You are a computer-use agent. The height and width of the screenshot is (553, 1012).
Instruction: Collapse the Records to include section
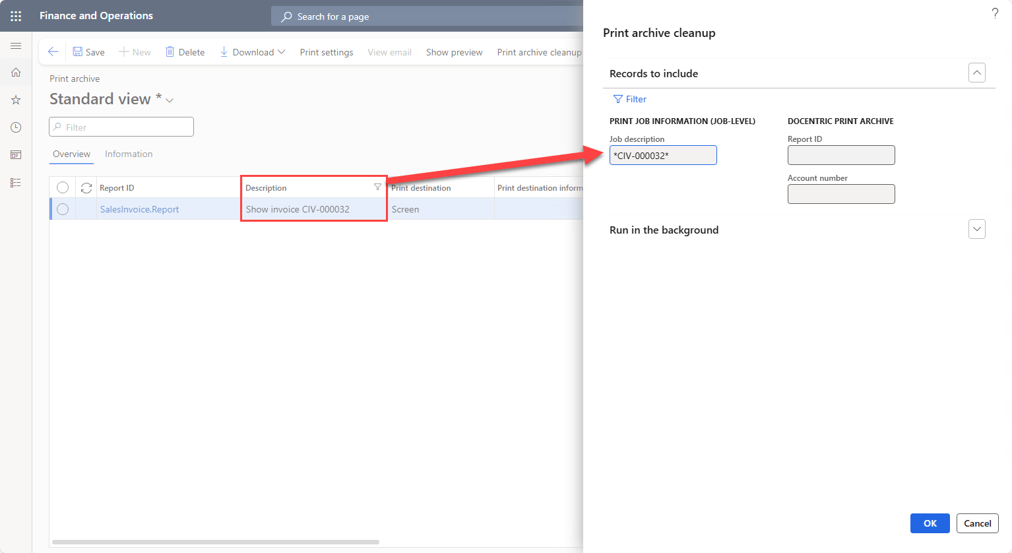click(976, 73)
